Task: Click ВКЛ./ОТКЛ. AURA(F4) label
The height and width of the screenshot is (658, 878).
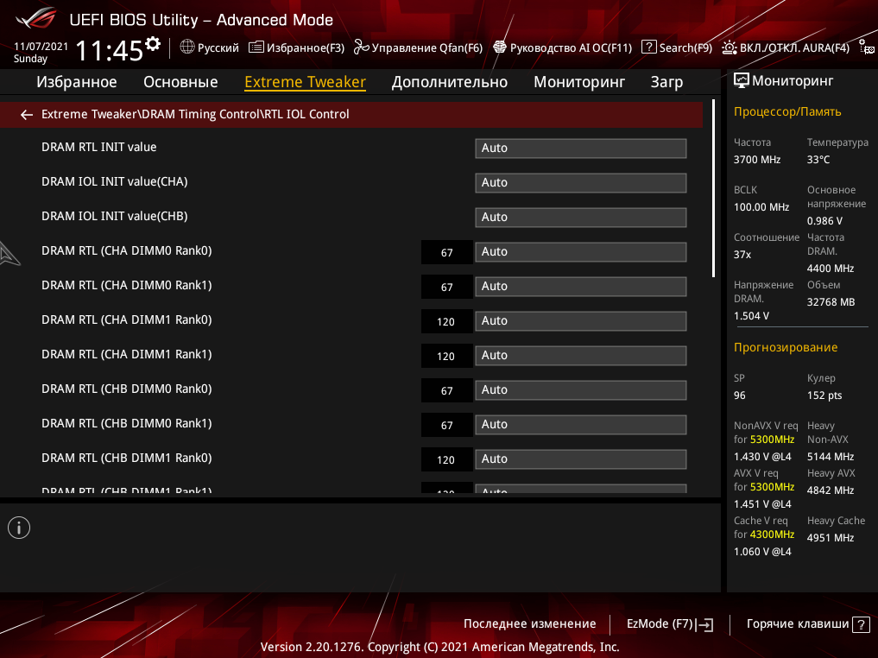Action: click(794, 47)
